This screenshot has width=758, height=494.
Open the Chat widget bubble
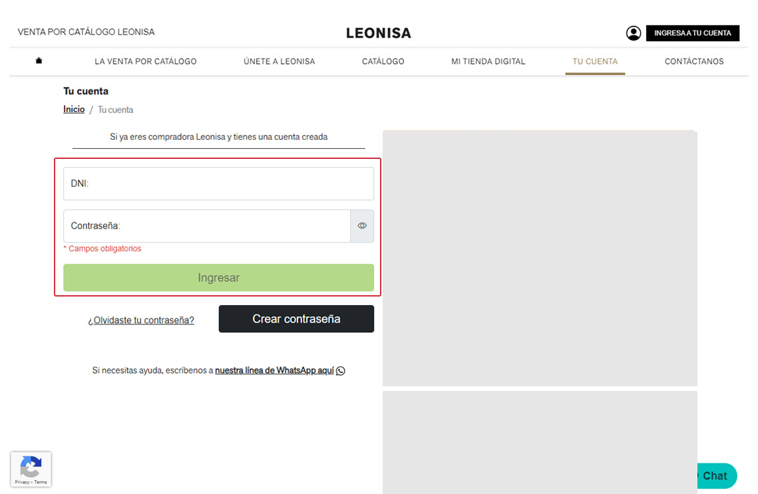(713, 475)
